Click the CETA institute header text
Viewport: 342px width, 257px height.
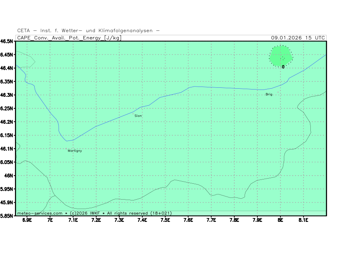click(x=88, y=31)
